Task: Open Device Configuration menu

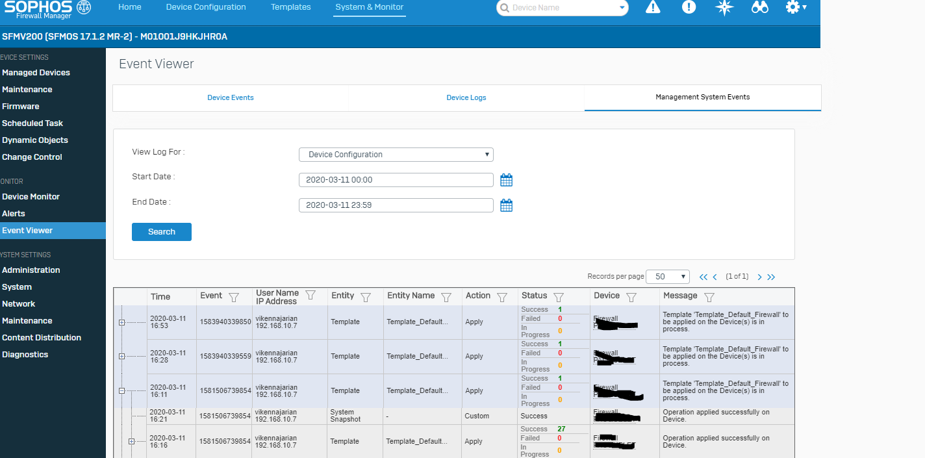Action: [206, 7]
